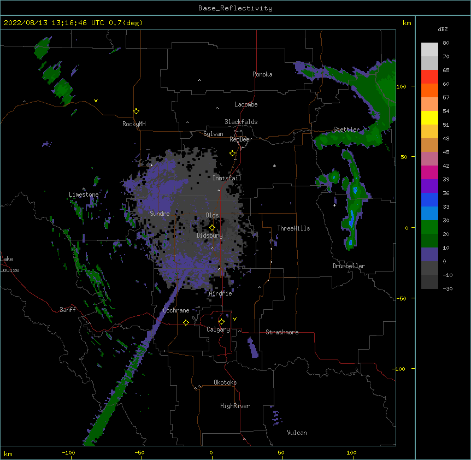This screenshot has height=460, width=471.
Task: Click the yellow station marker near RockyMH
Action: (136, 111)
